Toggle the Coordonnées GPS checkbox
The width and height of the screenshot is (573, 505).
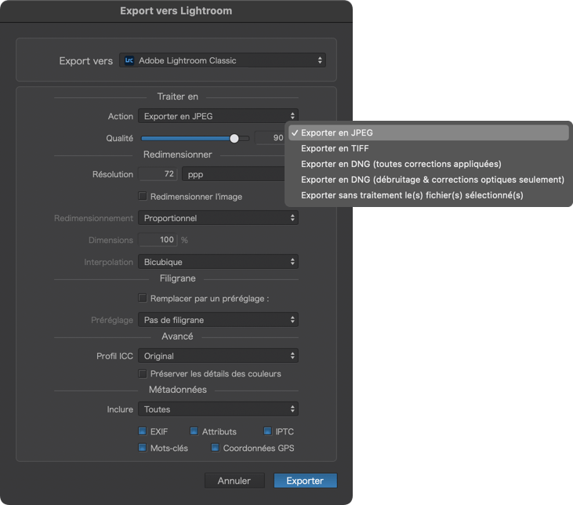click(x=216, y=448)
